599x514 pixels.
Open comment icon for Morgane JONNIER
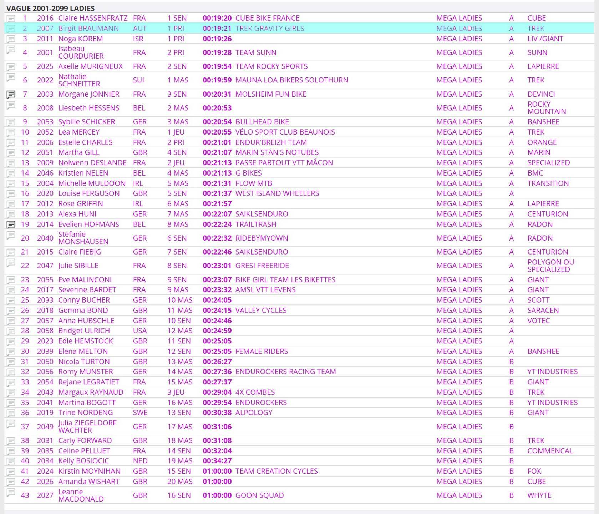11,94
